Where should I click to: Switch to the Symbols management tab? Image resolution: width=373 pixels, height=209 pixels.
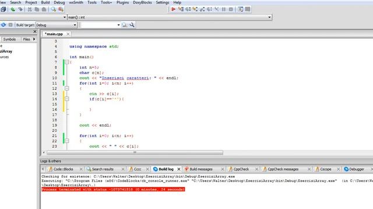[9, 39]
